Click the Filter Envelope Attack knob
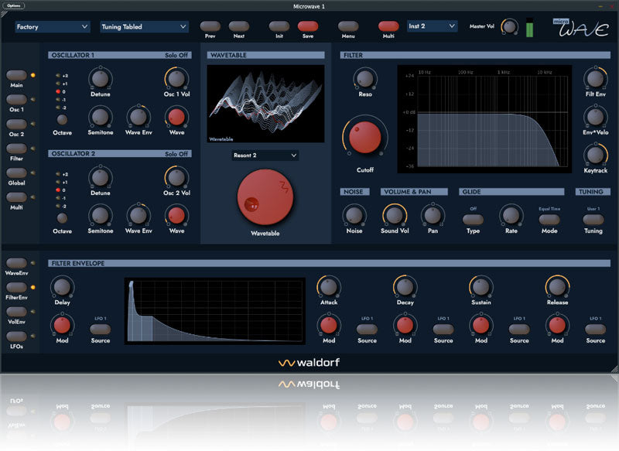This screenshot has width=619, height=451. coord(329,287)
